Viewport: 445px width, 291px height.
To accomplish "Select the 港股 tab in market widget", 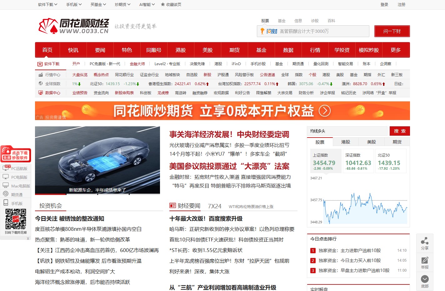I will coord(346,142).
